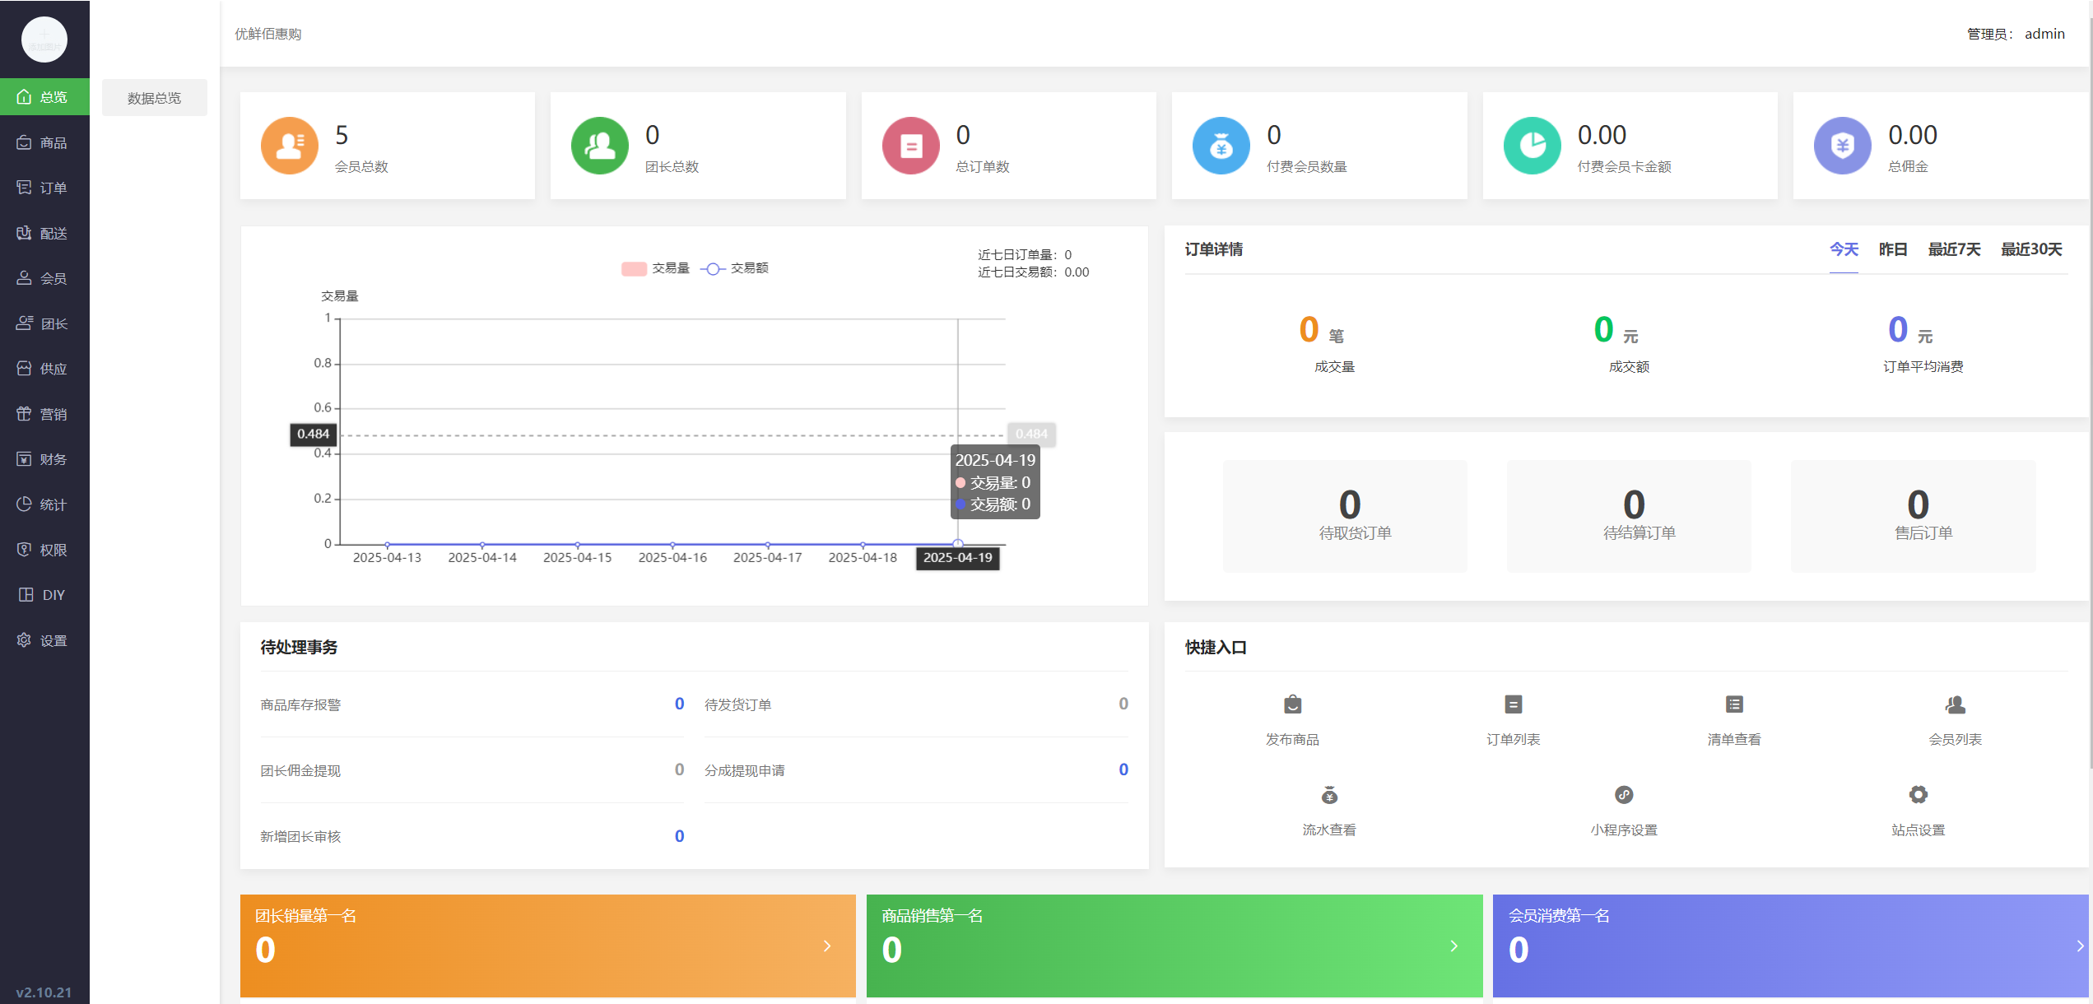Click the 会员列表 member icon
The width and height of the screenshot is (2093, 1004).
point(1955,704)
